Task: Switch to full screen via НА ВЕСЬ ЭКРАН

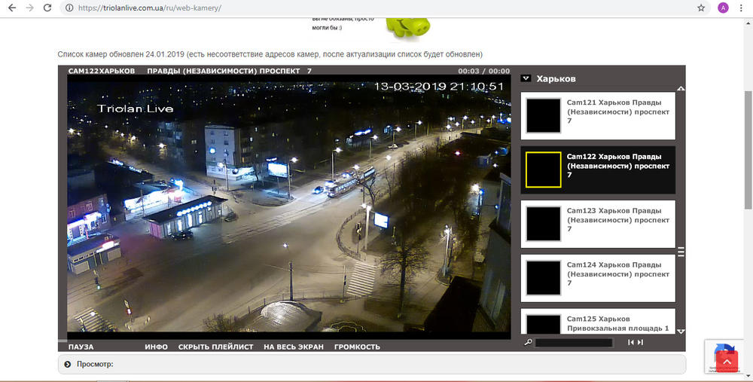Action: tap(294, 347)
